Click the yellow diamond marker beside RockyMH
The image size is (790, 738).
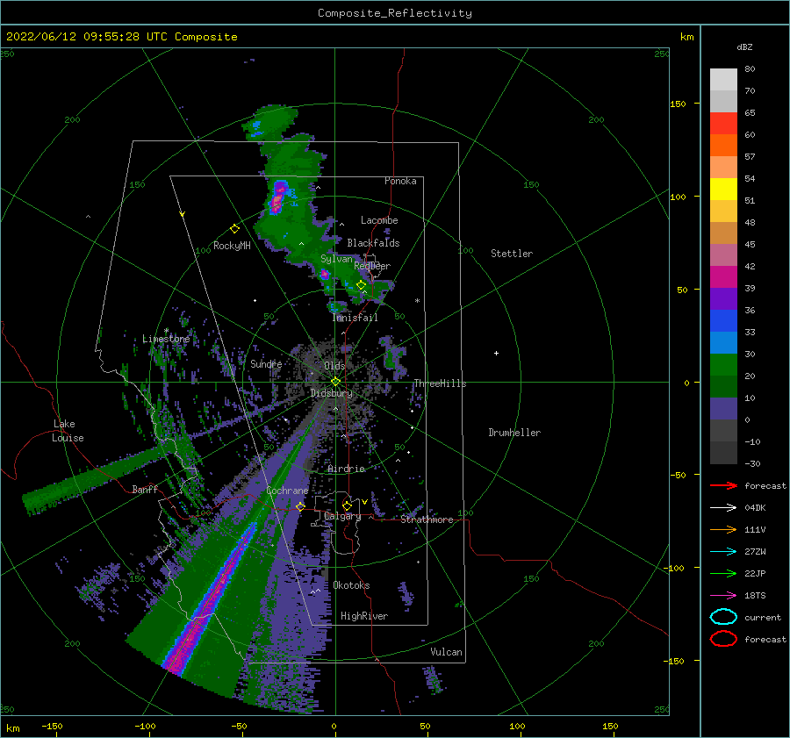(234, 229)
